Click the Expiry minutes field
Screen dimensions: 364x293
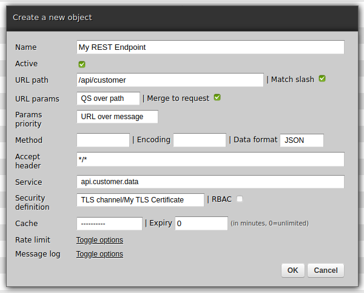201,224
